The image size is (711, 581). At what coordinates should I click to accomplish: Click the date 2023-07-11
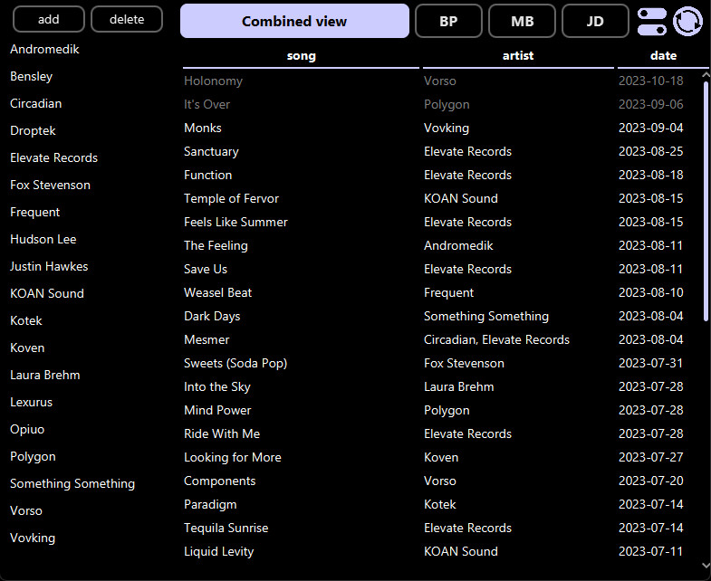click(650, 552)
